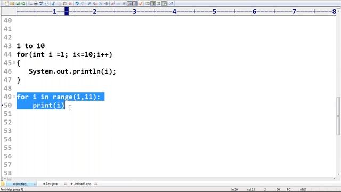
Task: Click the closing brace on line 47
Action: [x=19, y=80]
